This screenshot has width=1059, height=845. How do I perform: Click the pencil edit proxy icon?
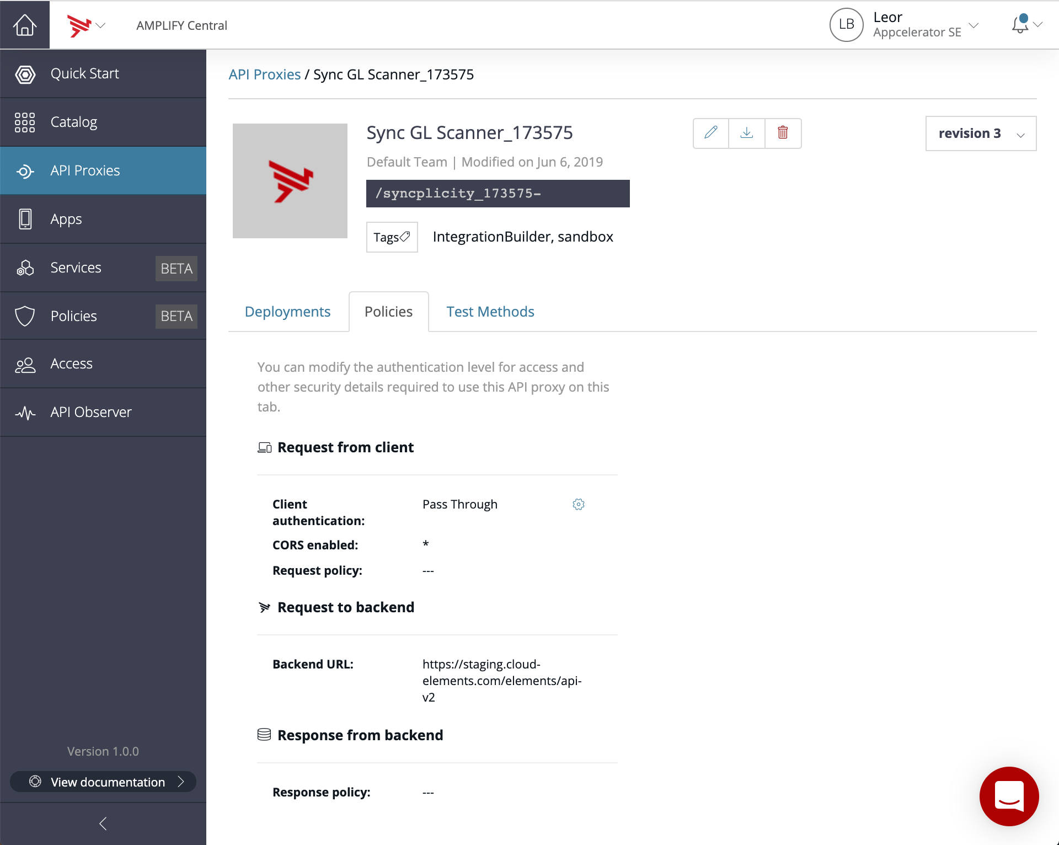pos(711,133)
